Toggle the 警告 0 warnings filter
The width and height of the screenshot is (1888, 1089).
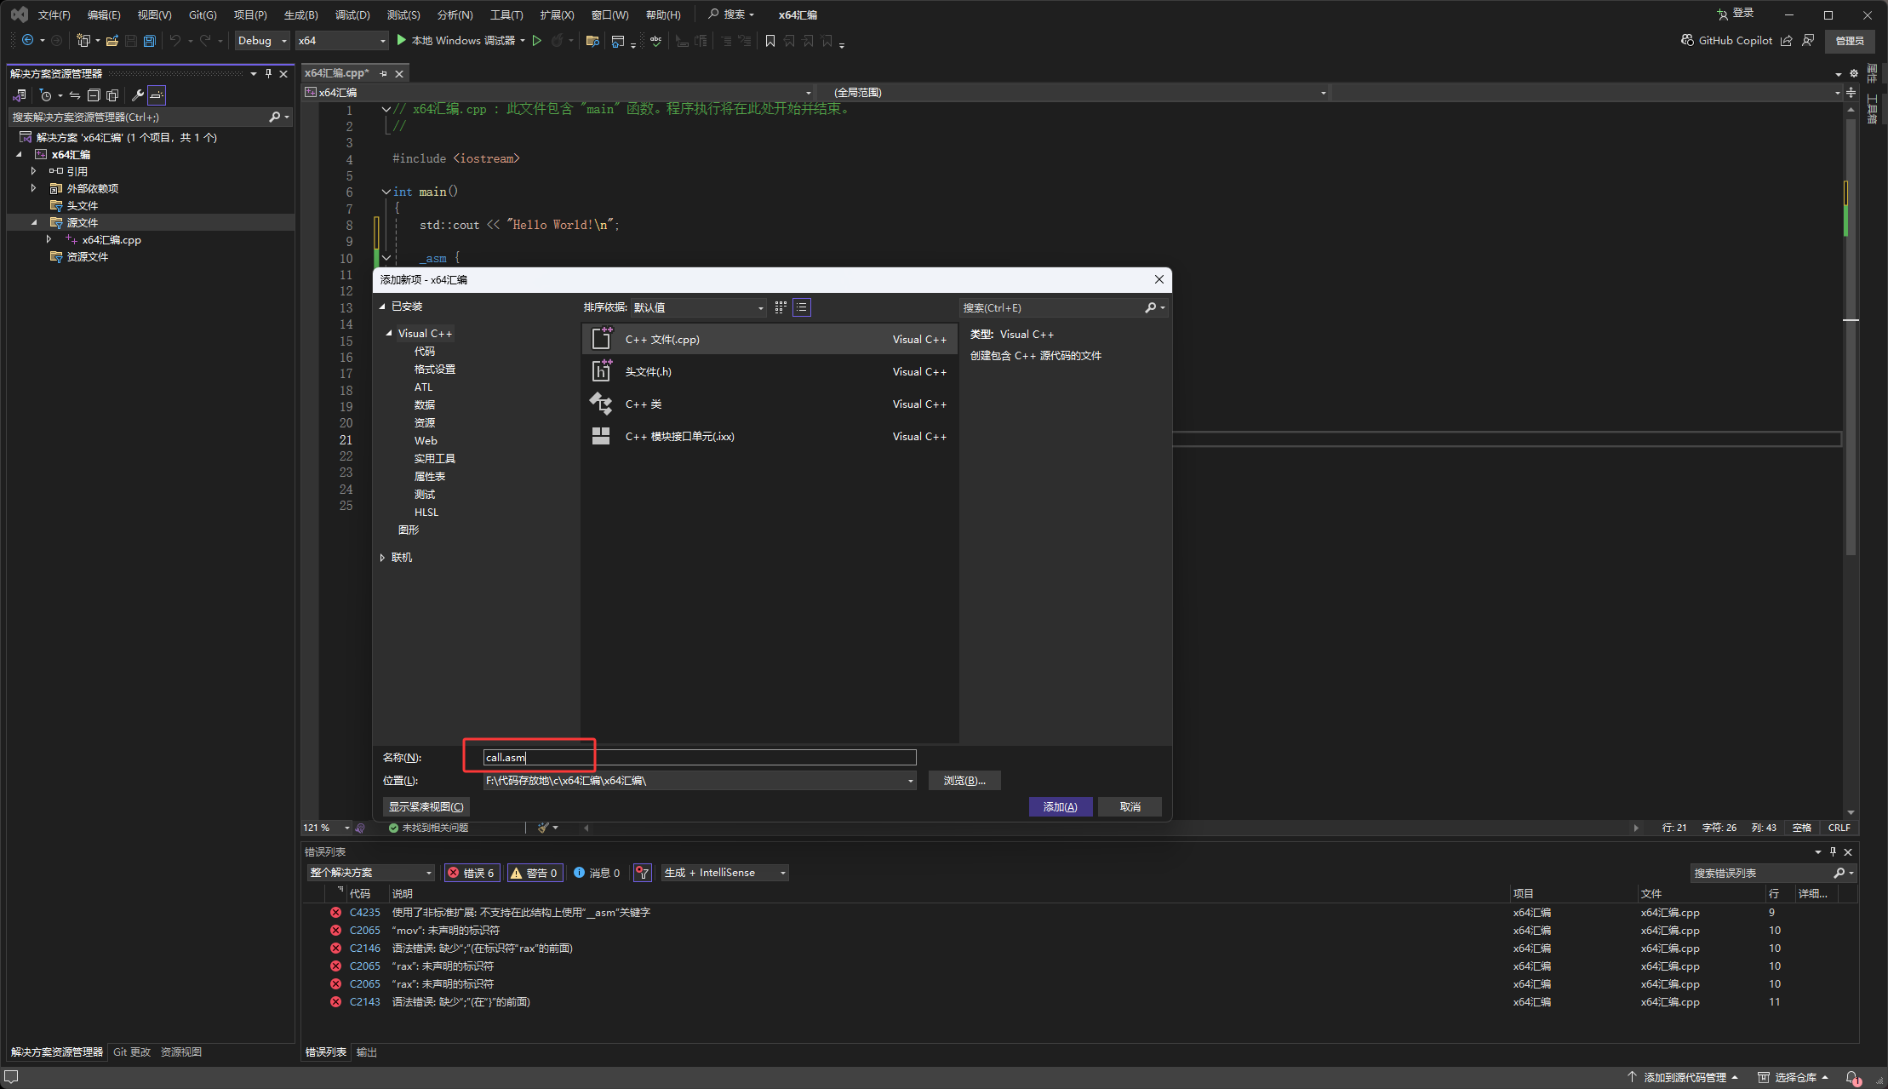[534, 873]
